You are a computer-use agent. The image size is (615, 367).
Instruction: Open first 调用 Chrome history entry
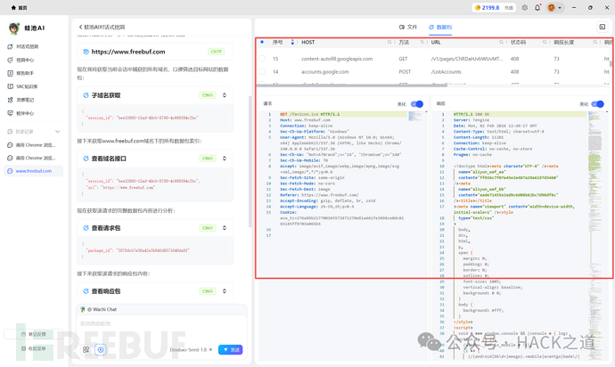[x=31, y=145]
